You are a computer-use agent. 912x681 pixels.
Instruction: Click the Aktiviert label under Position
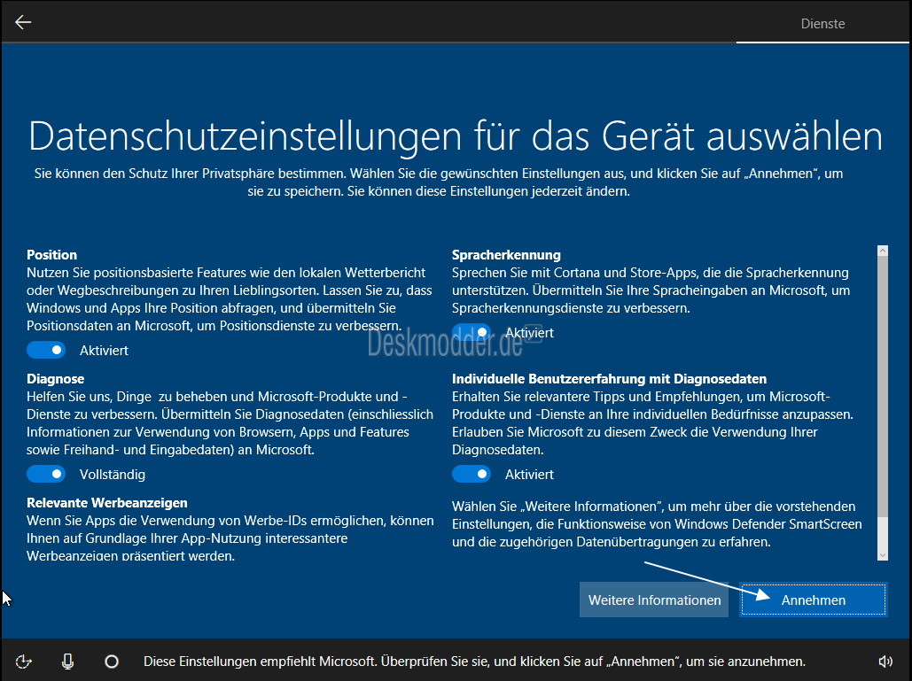coord(104,351)
